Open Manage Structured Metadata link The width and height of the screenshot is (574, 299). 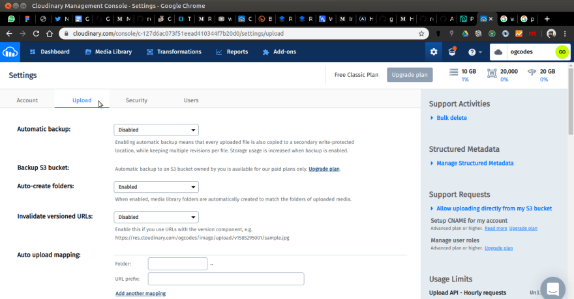[x=475, y=163]
